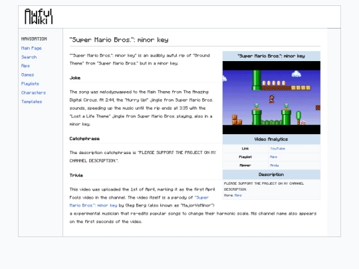This screenshot has height=269, width=359.
Task: Open the More: Rips link in Description
Action: 238,195
